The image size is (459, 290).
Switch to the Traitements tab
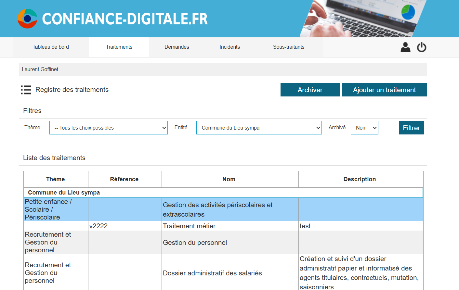(x=119, y=47)
